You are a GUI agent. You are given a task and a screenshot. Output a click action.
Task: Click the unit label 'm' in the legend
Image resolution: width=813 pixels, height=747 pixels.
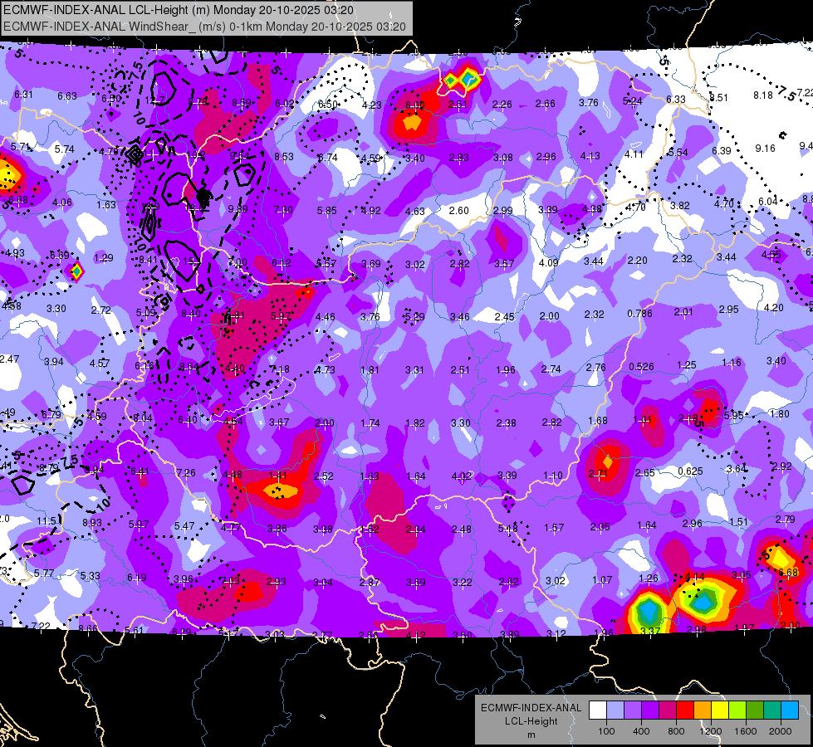pos(531,735)
